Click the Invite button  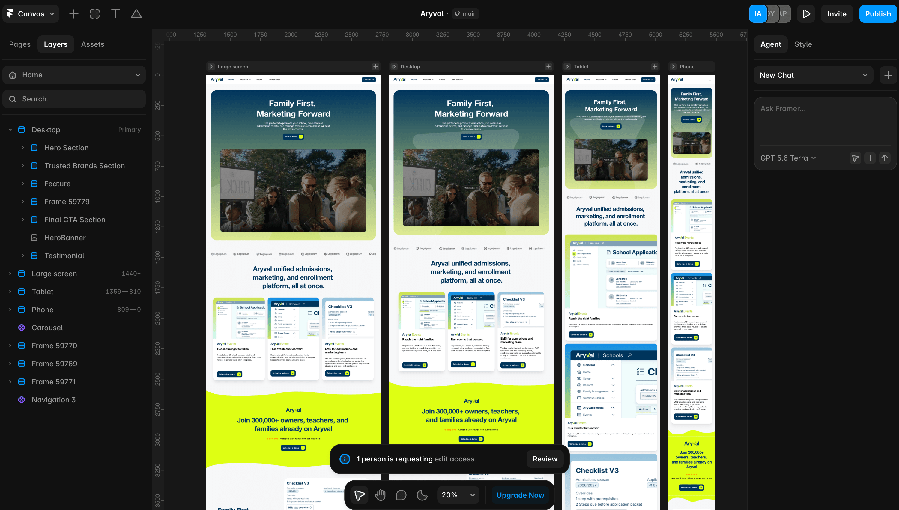coord(837,14)
